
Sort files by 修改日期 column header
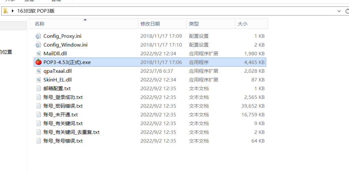point(150,24)
